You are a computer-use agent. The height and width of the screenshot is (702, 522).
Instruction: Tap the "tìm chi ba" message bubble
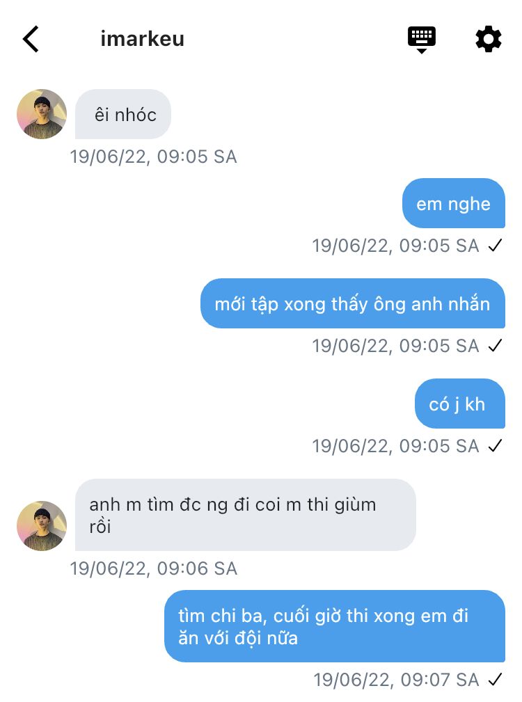(x=334, y=626)
